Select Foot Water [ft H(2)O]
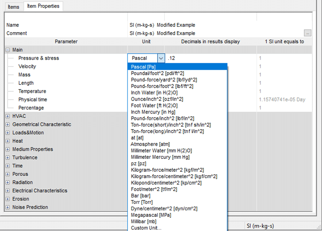 [x=178, y=106]
